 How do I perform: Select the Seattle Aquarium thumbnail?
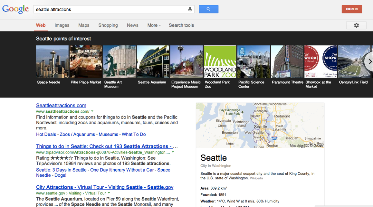point(153,61)
